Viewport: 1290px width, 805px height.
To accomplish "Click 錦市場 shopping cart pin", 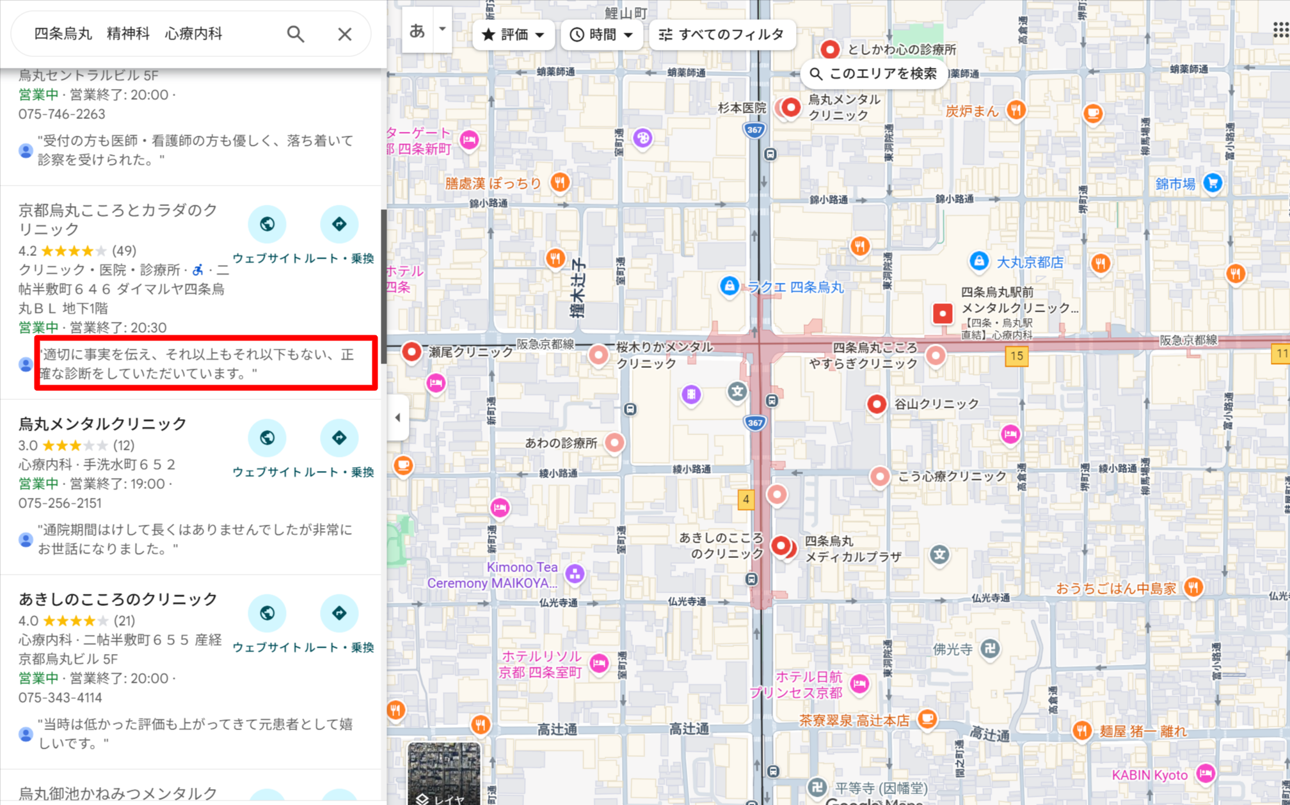I will [1212, 183].
